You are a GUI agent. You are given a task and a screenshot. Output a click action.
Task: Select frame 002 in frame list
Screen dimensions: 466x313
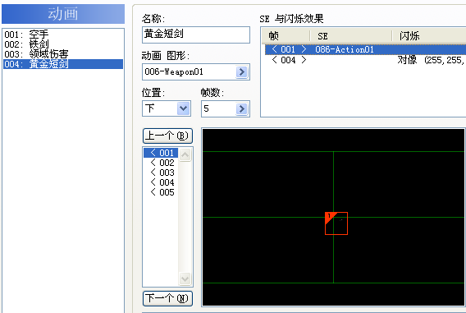161,163
